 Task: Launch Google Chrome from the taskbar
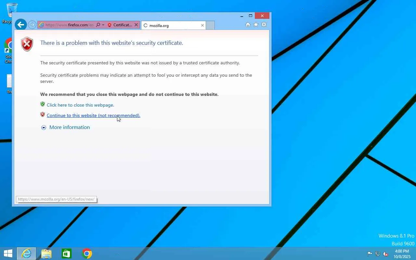point(87,253)
